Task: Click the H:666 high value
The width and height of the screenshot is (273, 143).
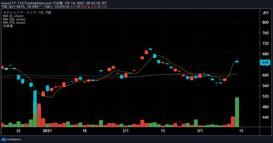Action: tap(82, 7)
